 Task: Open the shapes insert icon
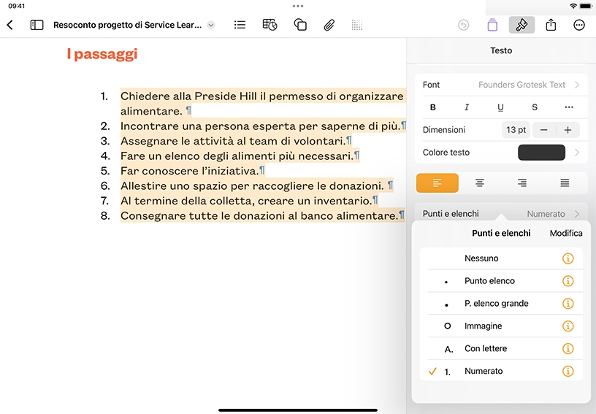point(300,25)
